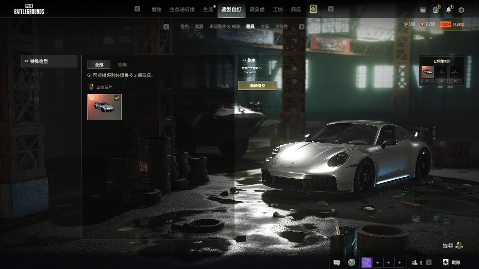Open the 生存通行證 menu
The width and height of the screenshot is (479, 269).
(x=180, y=9)
